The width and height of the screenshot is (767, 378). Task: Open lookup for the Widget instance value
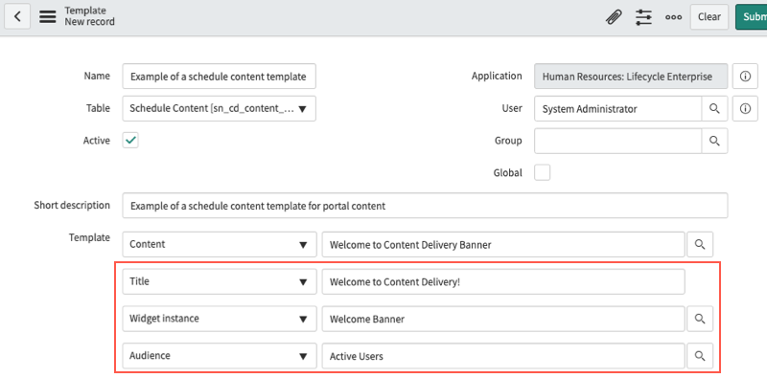(x=700, y=319)
